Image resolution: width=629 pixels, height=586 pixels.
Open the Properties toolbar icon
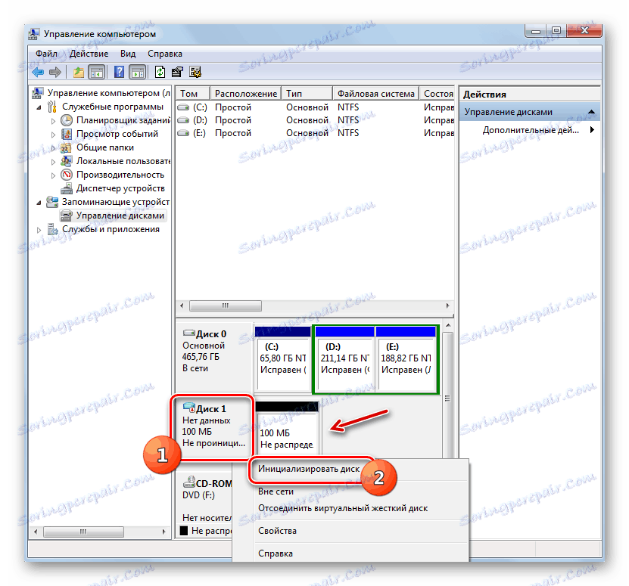click(x=177, y=73)
